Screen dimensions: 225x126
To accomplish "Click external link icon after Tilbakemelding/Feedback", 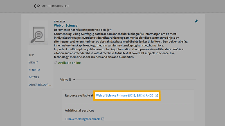I will [x=103, y=119].
